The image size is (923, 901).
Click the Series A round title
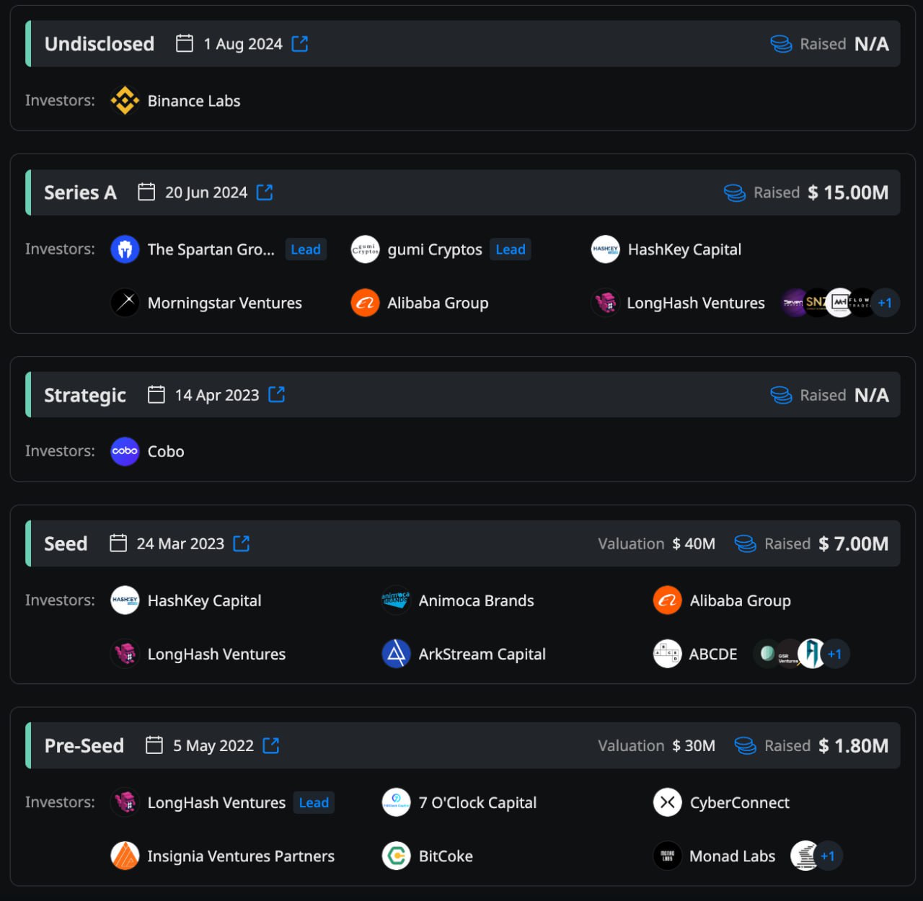pos(80,192)
